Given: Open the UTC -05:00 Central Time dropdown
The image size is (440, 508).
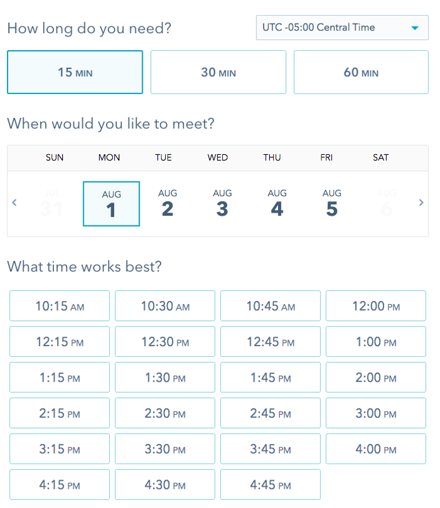Looking at the screenshot, I should point(342,28).
